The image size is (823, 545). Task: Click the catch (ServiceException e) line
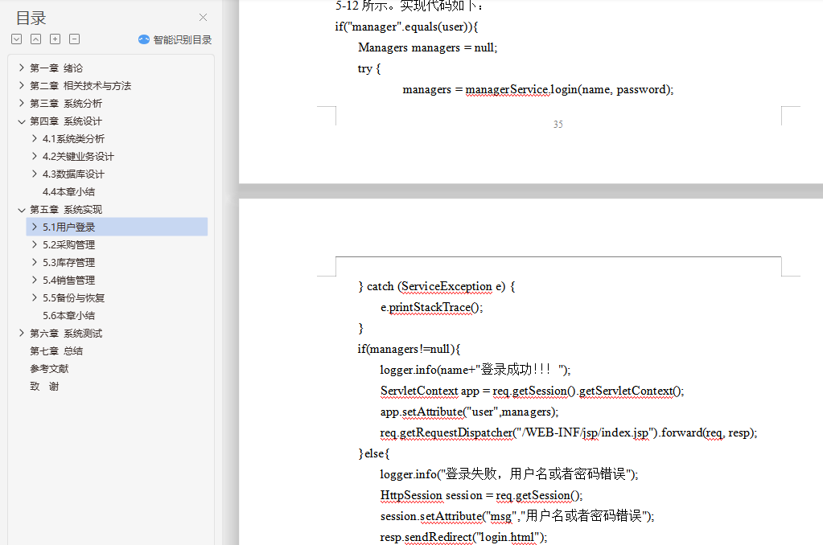(437, 286)
